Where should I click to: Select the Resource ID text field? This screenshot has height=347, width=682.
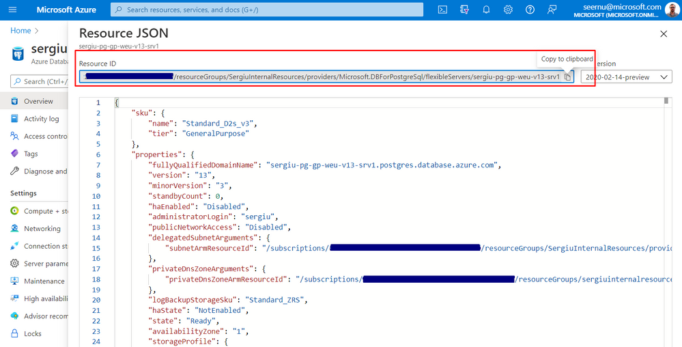pyautogui.click(x=326, y=77)
